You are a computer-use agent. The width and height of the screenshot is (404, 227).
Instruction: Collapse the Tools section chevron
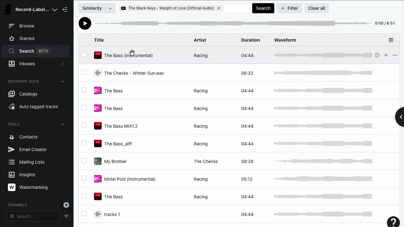[62, 124]
